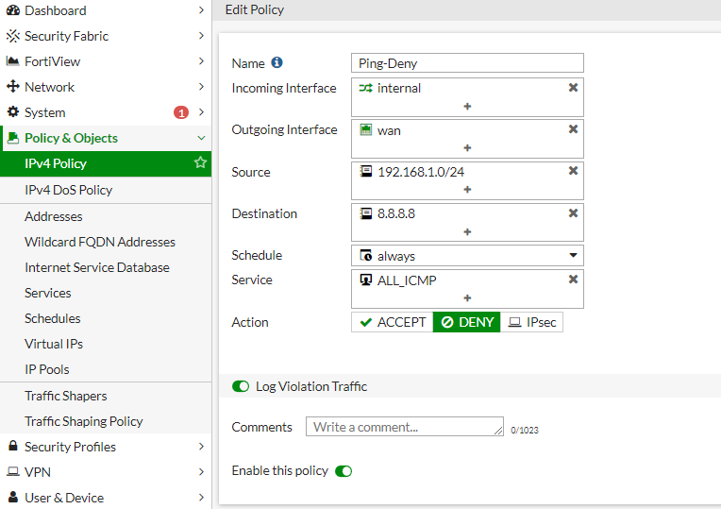This screenshot has width=721, height=509.
Task: Click the FortiView chart icon
Action: [13, 60]
